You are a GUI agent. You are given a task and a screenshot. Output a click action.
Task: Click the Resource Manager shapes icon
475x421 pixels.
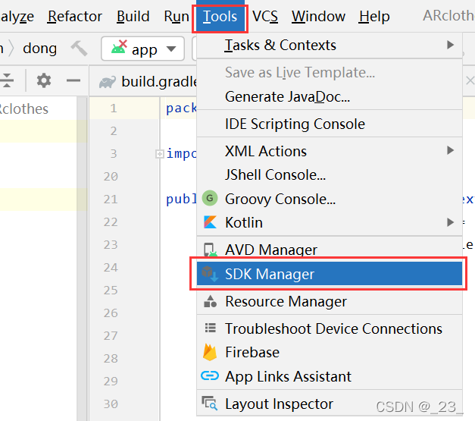[211, 301]
